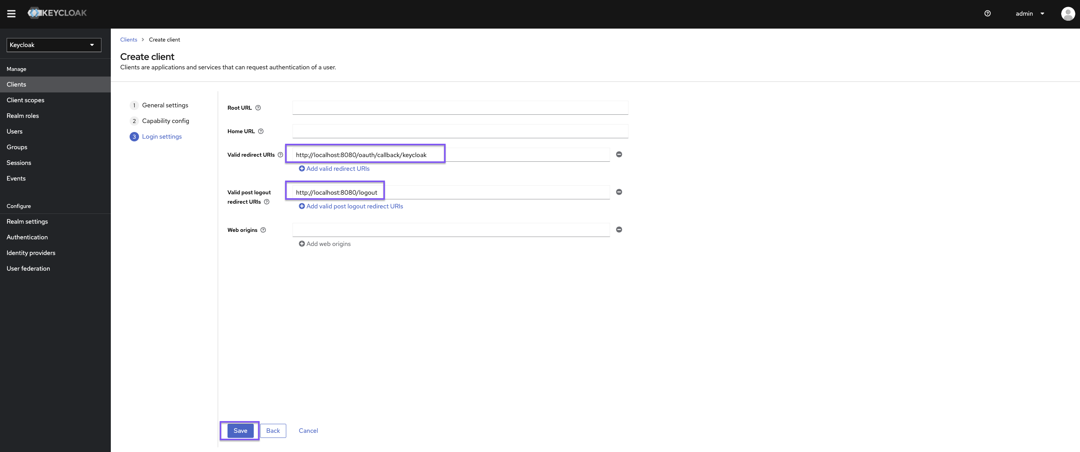Go to General settings wizard step
This screenshot has width=1080, height=452.
165,105
